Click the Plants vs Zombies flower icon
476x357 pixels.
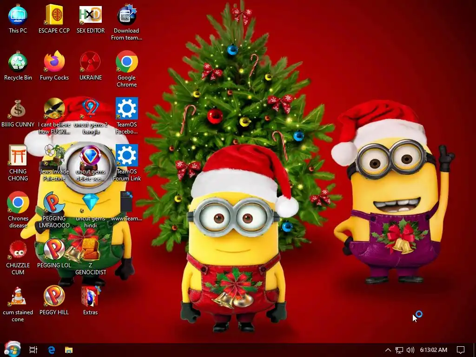coord(54,155)
